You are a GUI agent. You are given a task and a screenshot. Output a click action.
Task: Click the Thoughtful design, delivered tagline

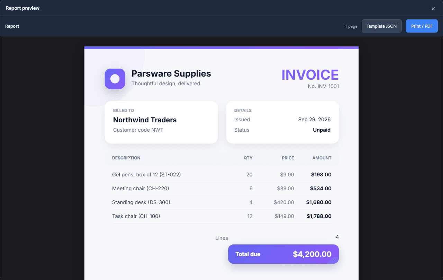[x=166, y=84]
